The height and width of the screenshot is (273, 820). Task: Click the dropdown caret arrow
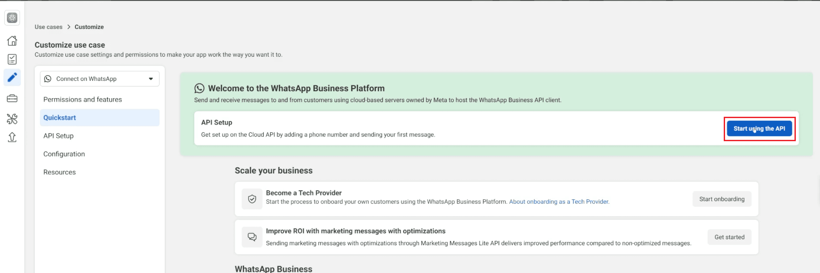point(151,79)
